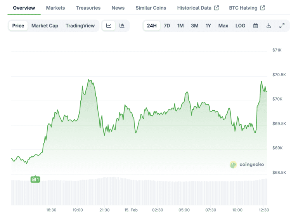This screenshot has width=291, height=221.
Task: Click the green news marker badge
Action: point(35,179)
